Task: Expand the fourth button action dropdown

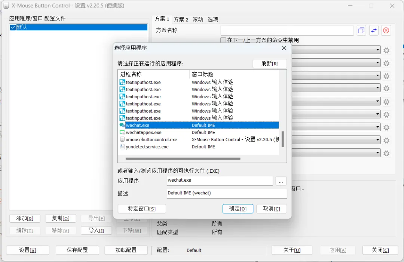Action: (x=377, y=88)
